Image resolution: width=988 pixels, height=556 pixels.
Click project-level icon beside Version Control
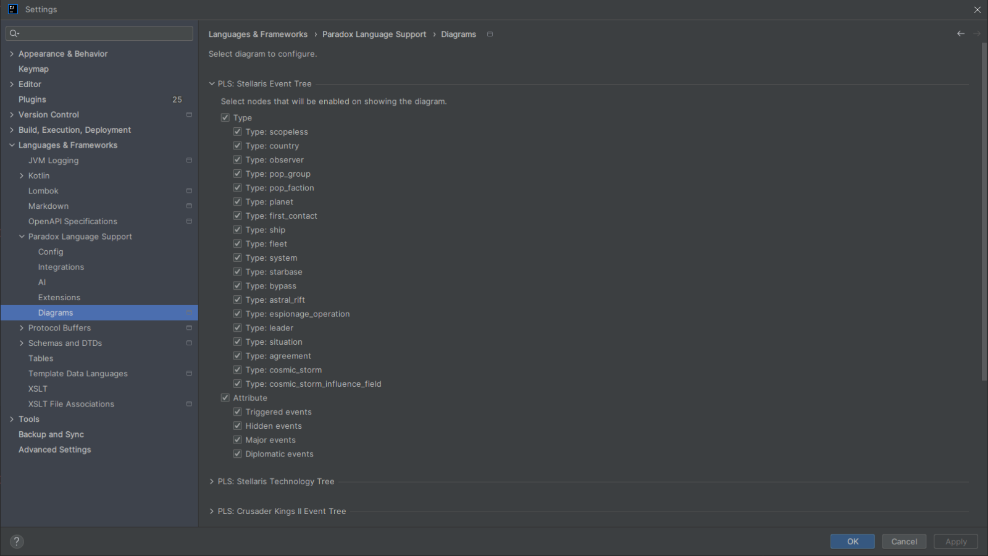tap(189, 115)
